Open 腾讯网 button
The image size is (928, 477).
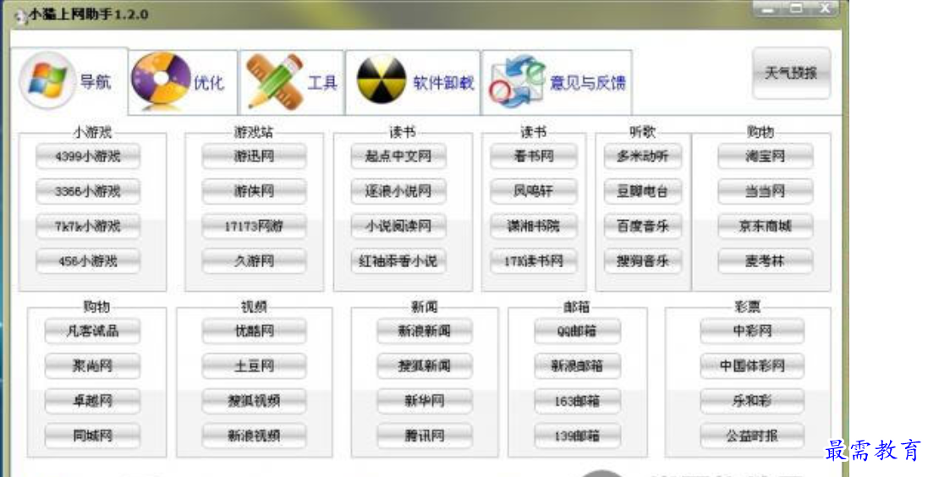click(x=425, y=436)
